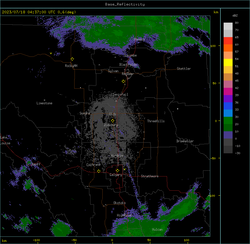Screen dimensions: 250x244
Task: Select the yellow diamond marker above Calgary label
Action: (118, 171)
